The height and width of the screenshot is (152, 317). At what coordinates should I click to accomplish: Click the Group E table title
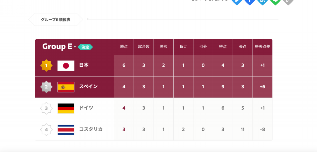pos(57,47)
